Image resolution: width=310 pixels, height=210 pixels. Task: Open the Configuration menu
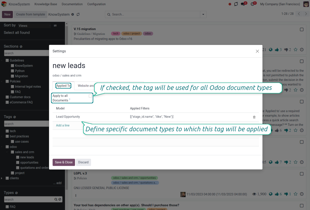coord(96,4)
